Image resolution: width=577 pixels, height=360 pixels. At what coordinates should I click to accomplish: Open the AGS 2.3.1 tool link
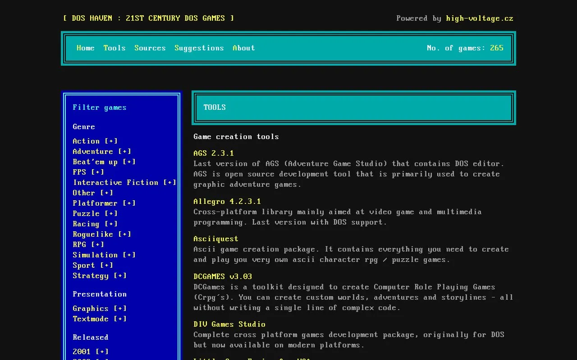[x=214, y=153]
